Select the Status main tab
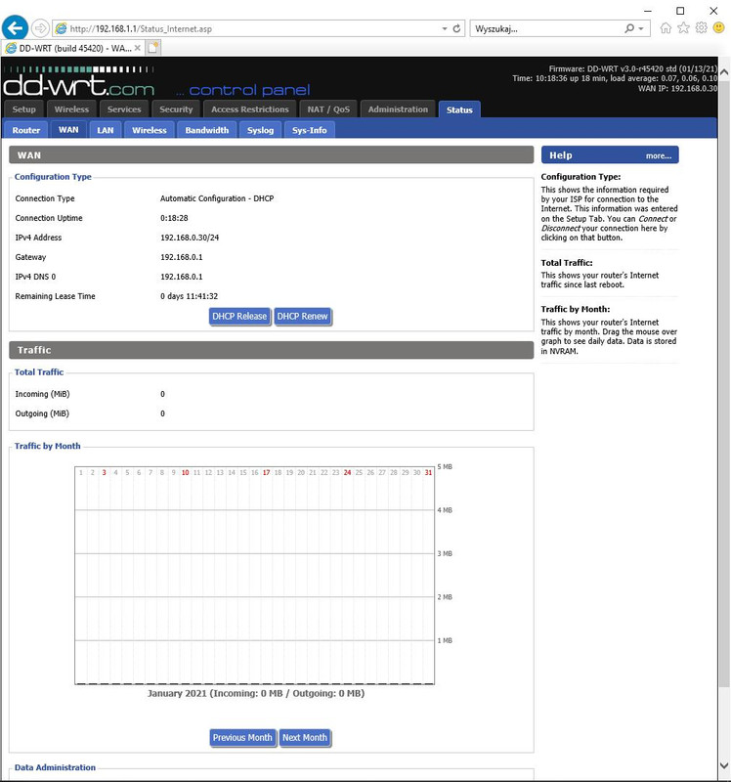This screenshot has height=782, width=731. tap(459, 109)
